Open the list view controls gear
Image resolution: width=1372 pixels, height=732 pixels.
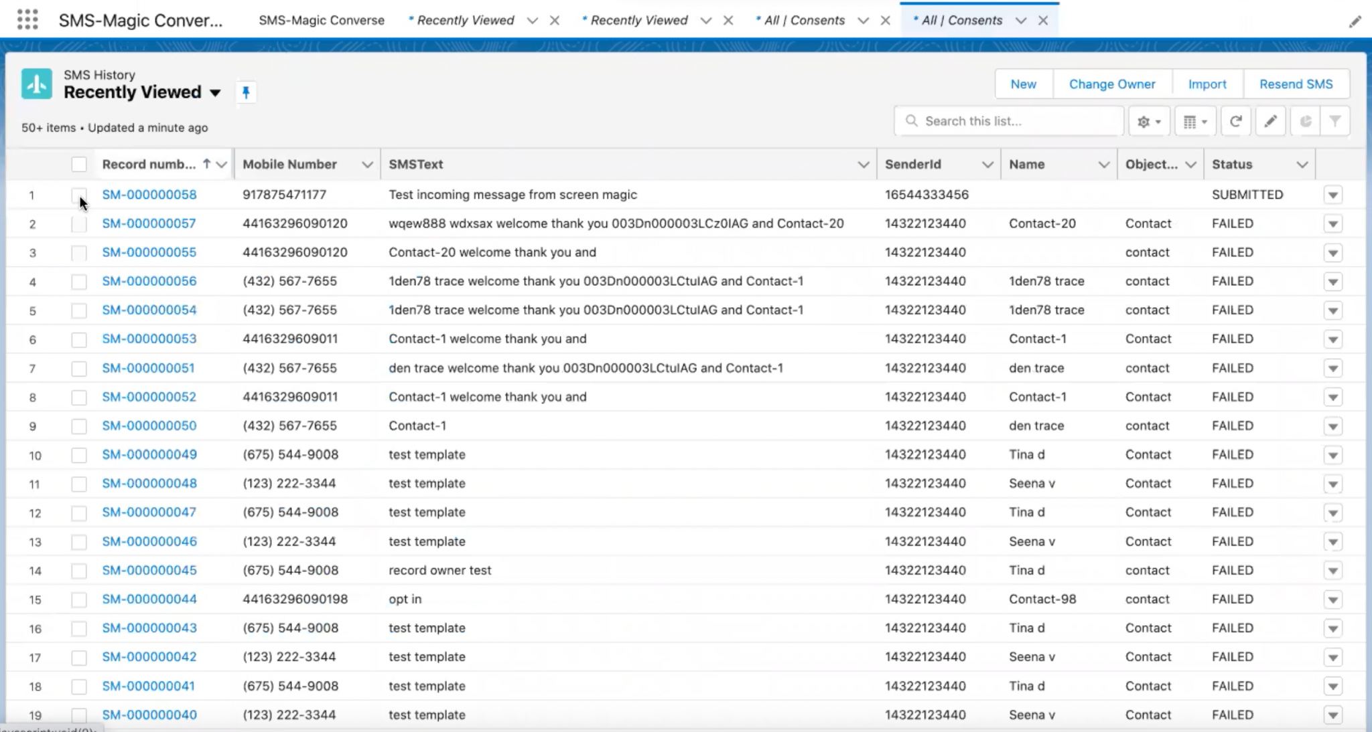1149,121
